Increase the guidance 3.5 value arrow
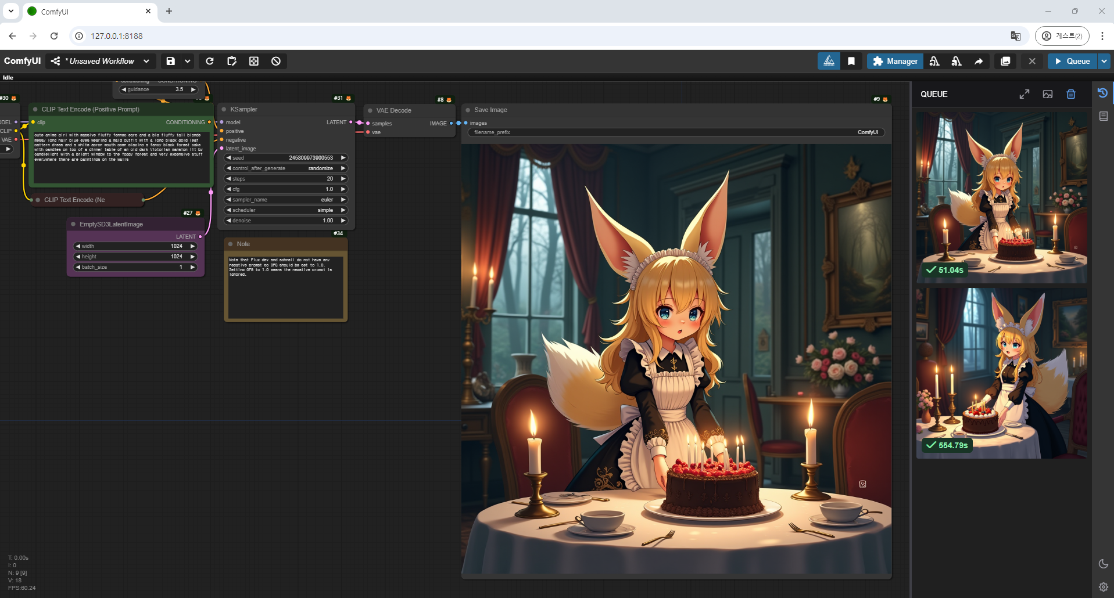Image resolution: width=1114 pixels, height=598 pixels. (x=193, y=89)
